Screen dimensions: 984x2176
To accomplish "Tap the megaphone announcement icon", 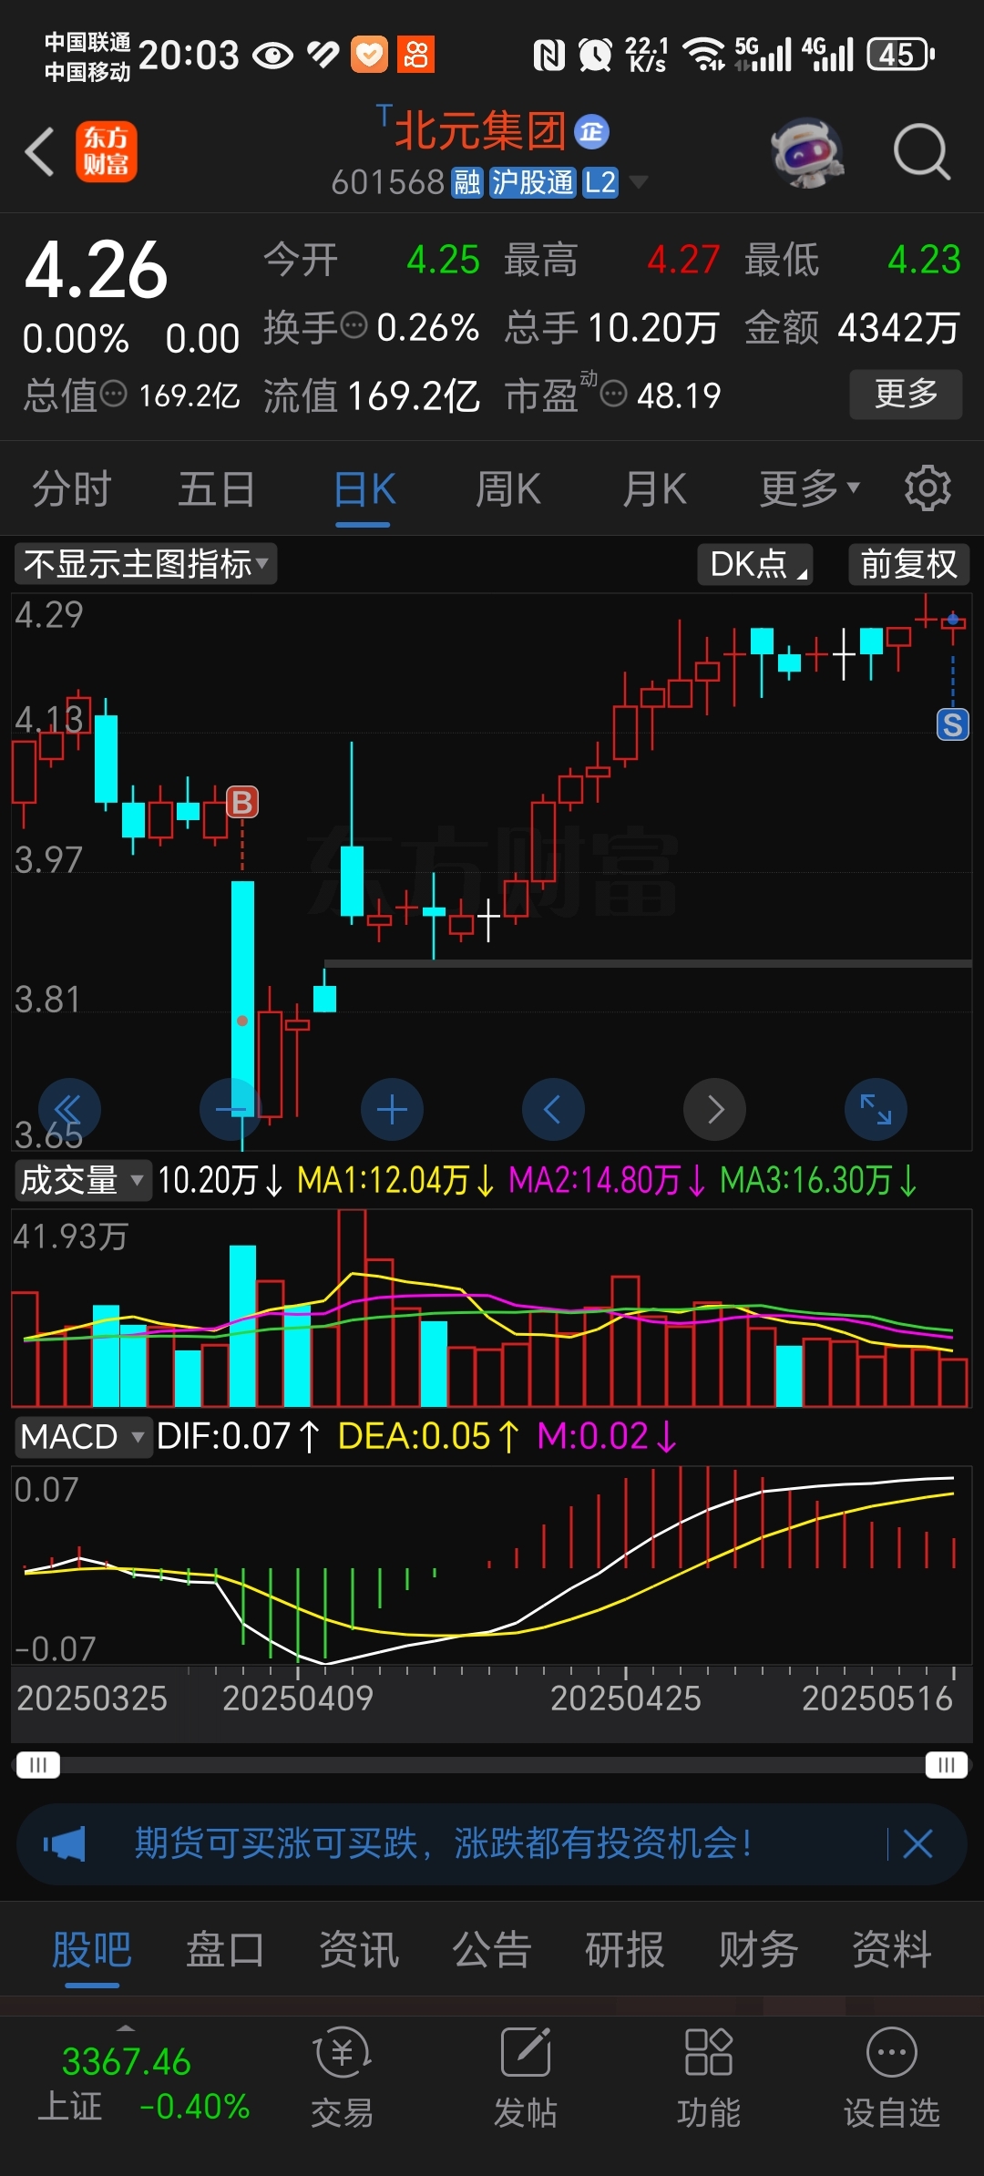I will [x=65, y=1844].
